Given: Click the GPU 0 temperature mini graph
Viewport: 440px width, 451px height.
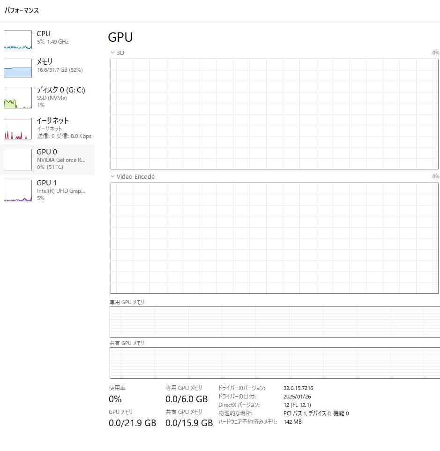Looking at the screenshot, I should pos(17,159).
